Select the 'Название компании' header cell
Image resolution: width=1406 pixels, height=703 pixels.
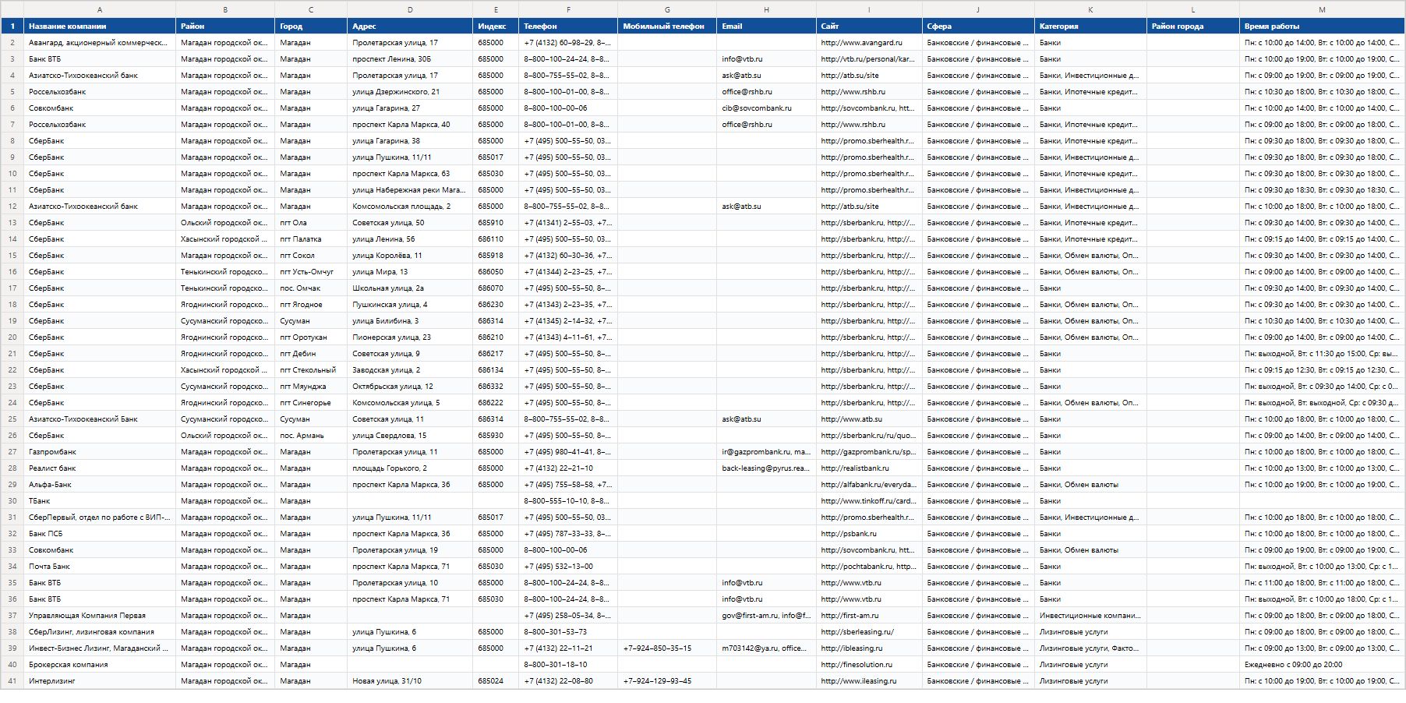[x=100, y=26]
